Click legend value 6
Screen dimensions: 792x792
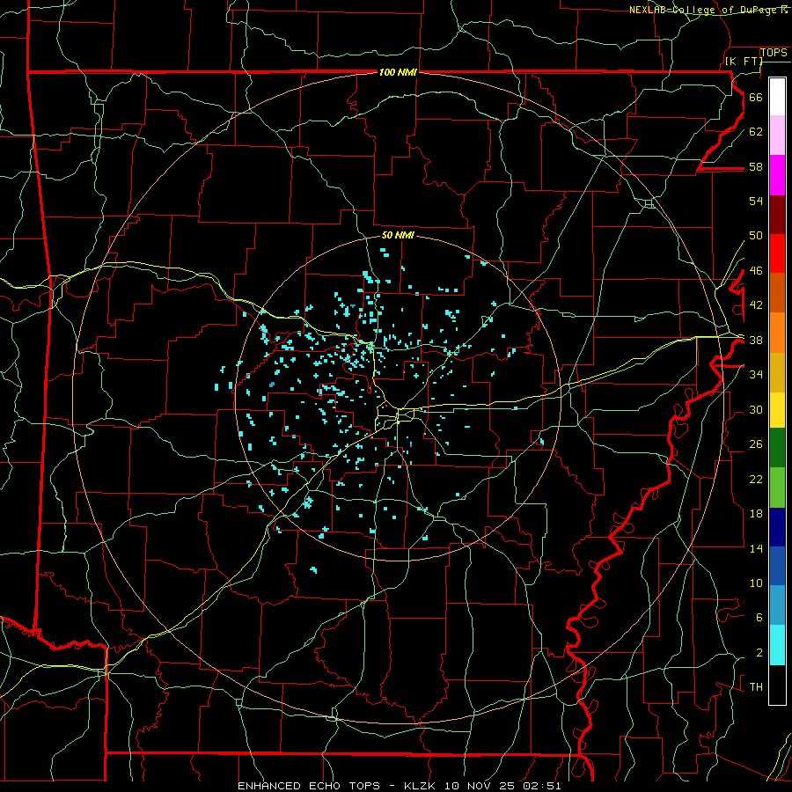[759, 617]
